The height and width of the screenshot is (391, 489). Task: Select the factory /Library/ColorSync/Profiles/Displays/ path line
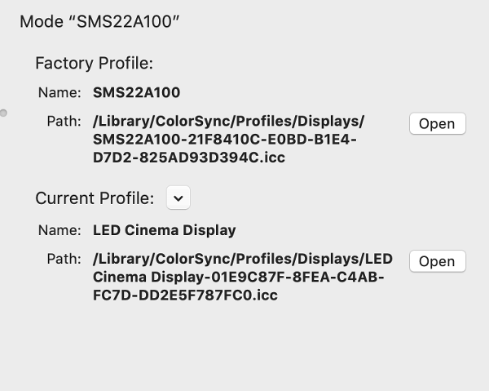coord(228,121)
